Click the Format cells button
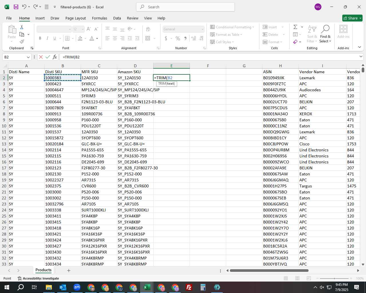Screen dimensions: 366x293 273,42
